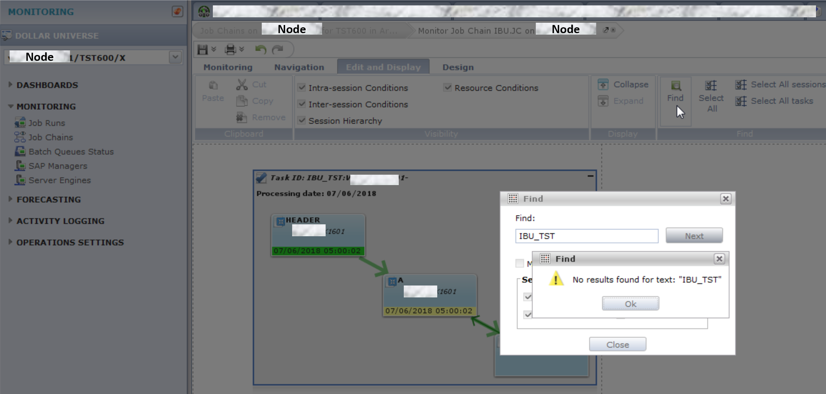Switch to the Design tab
The image size is (826, 394).
coord(458,67)
